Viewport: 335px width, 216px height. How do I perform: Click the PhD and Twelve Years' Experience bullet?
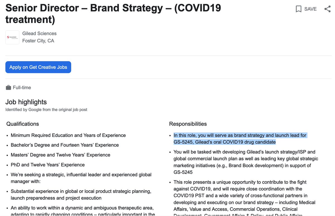[47, 165]
